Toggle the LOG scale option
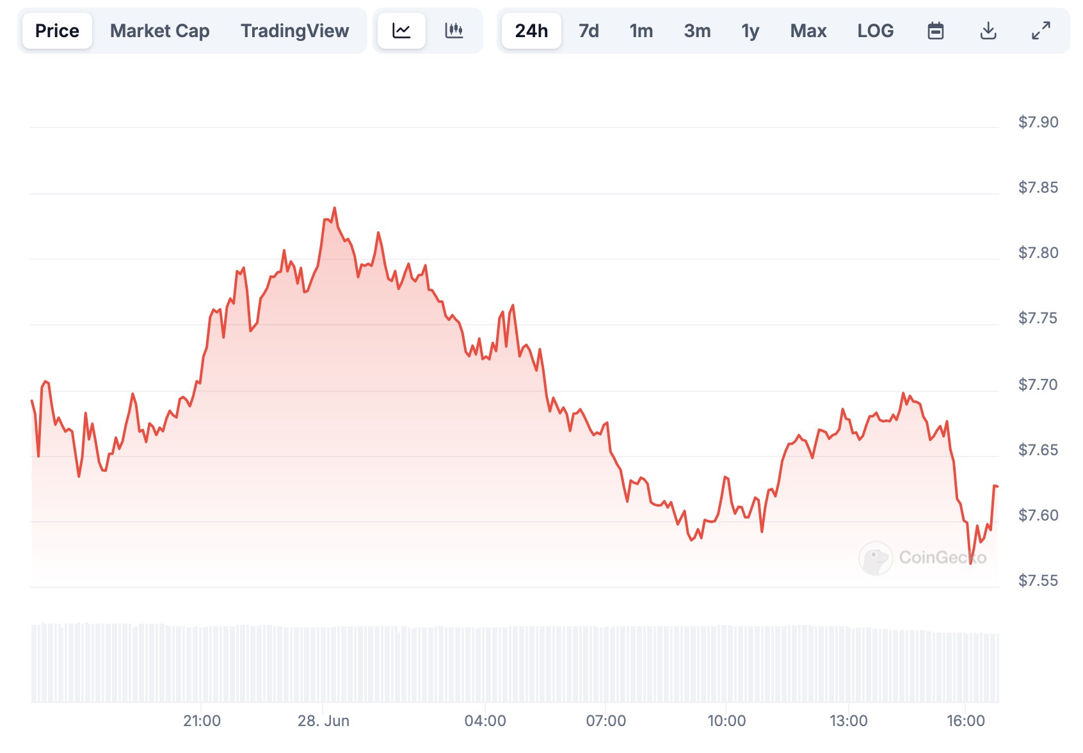This screenshot has height=753, width=1083. pos(875,31)
